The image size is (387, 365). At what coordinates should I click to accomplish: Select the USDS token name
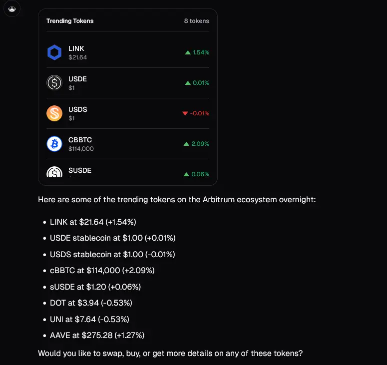click(78, 109)
